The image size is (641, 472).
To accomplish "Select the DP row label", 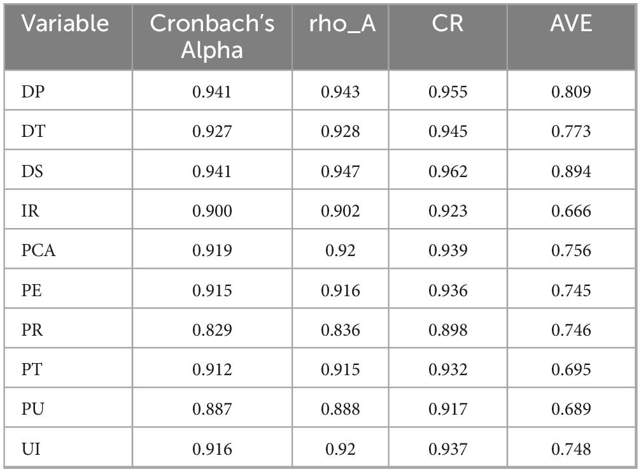I will pos(32,92).
